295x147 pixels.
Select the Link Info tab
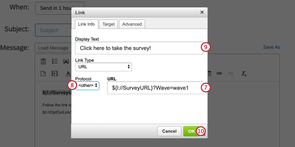[86, 24]
